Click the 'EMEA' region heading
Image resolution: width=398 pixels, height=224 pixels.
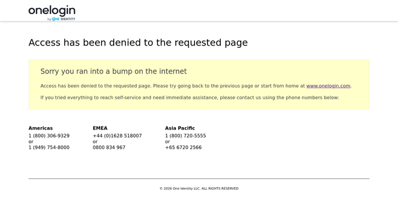[100, 128]
